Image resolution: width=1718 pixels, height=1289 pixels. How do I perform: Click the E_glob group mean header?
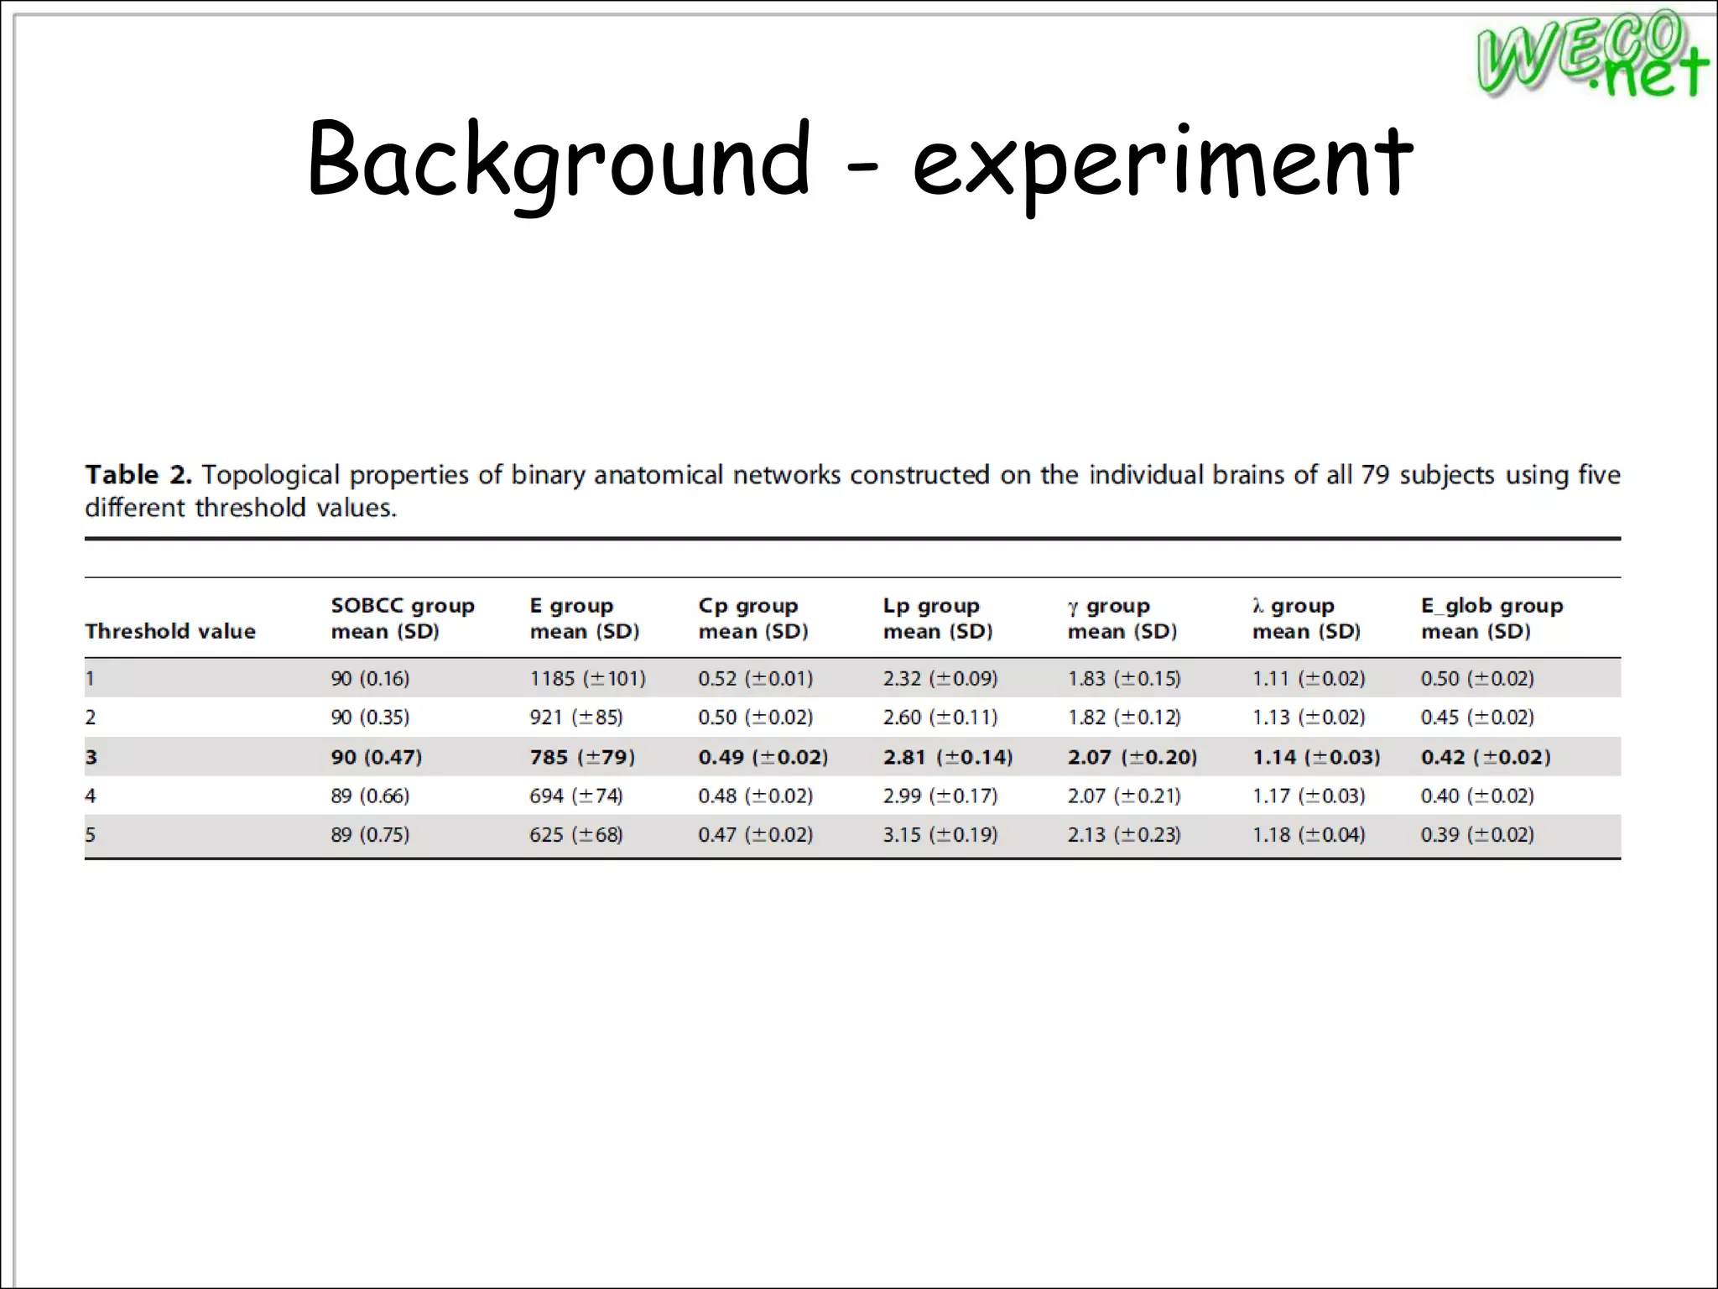(x=1491, y=618)
